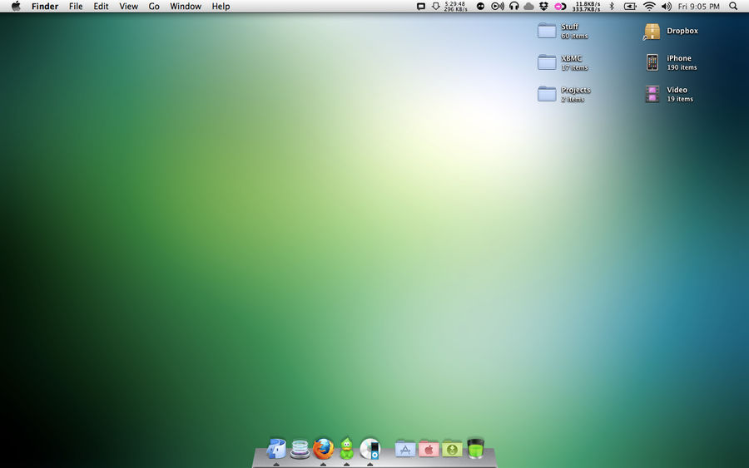Select the Dropbox box icon on desktop
Image resolution: width=749 pixels, height=468 pixels.
[652, 32]
